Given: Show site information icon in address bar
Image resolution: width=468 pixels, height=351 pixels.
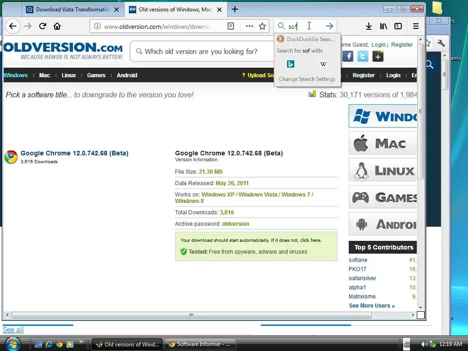Looking at the screenshot, I should point(97,26).
